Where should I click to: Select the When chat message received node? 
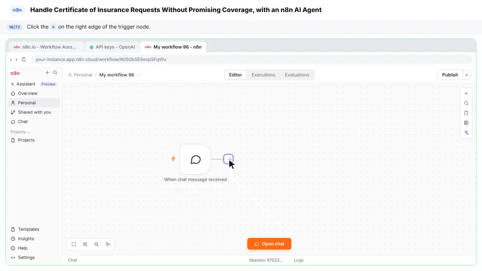195,159
